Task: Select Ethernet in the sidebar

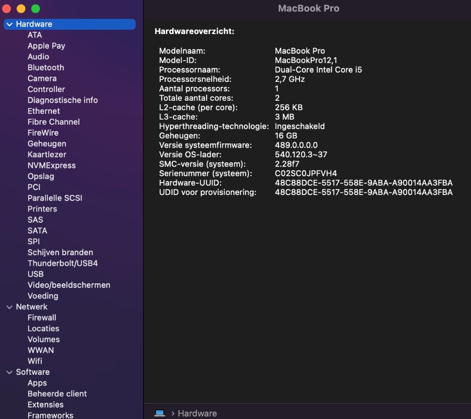Action: tap(44, 111)
